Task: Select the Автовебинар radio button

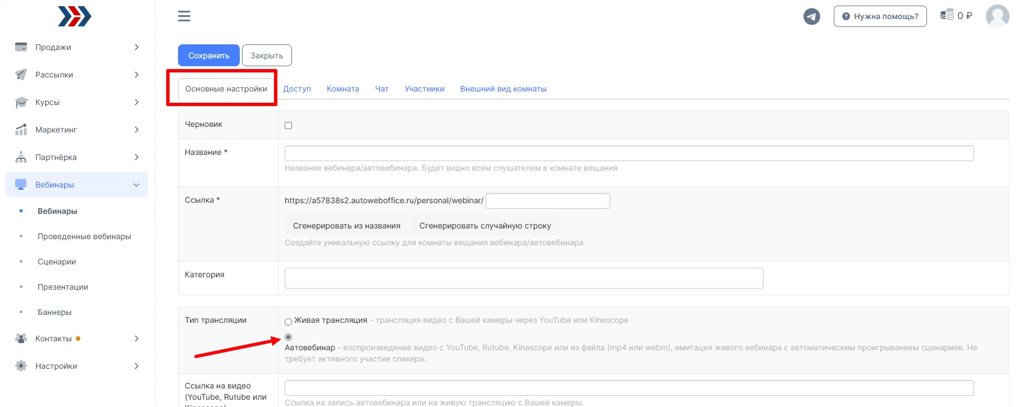Action: [x=289, y=337]
